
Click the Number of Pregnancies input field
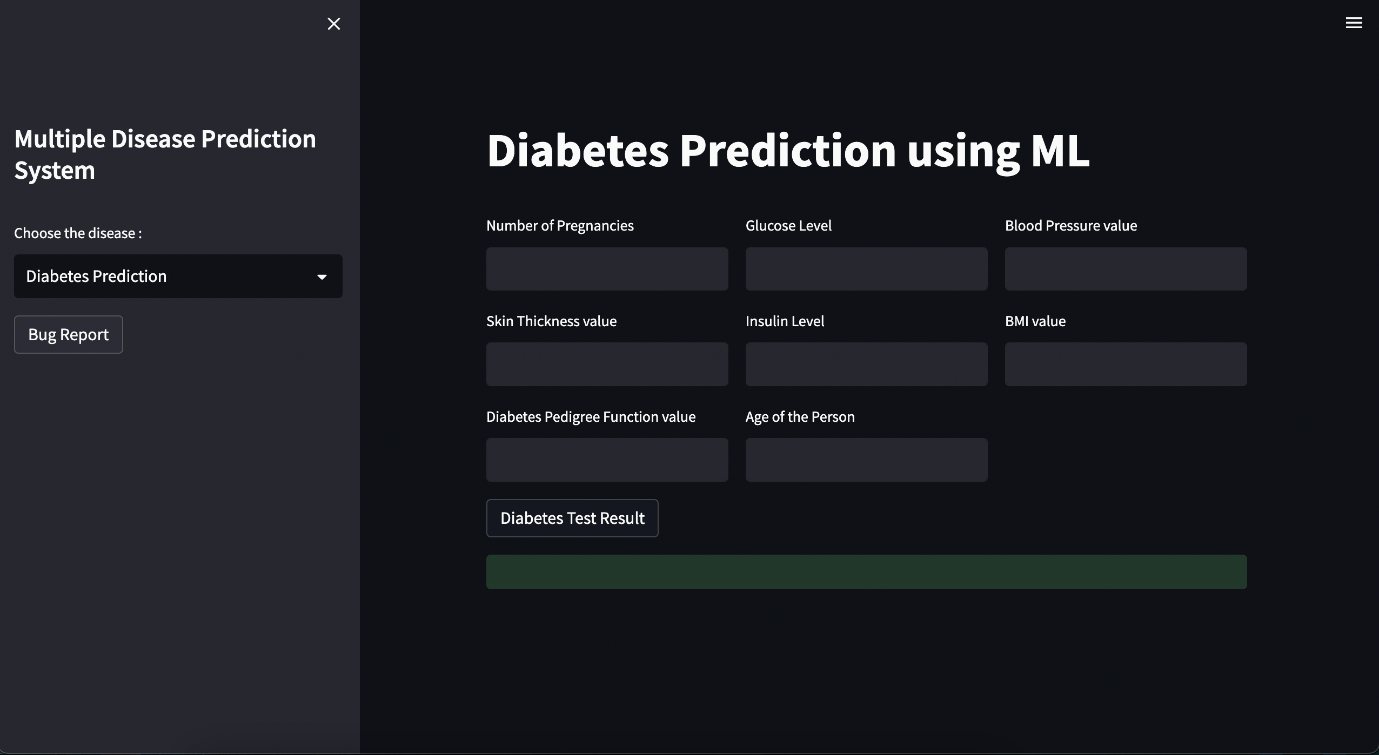[x=606, y=269]
